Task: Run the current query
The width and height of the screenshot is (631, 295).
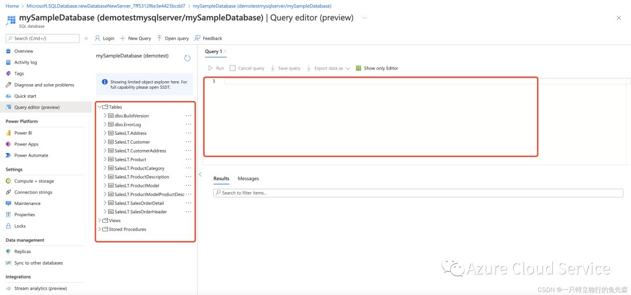Action: [x=216, y=68]
